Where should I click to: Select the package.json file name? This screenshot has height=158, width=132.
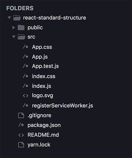(x=44, y=125)
